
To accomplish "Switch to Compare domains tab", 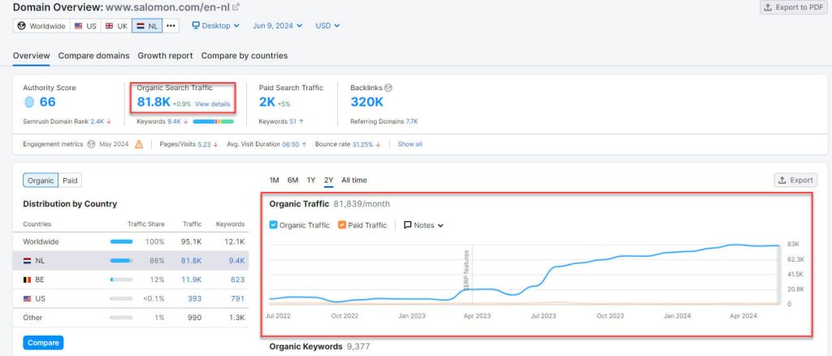I will (x=94, y=56).
